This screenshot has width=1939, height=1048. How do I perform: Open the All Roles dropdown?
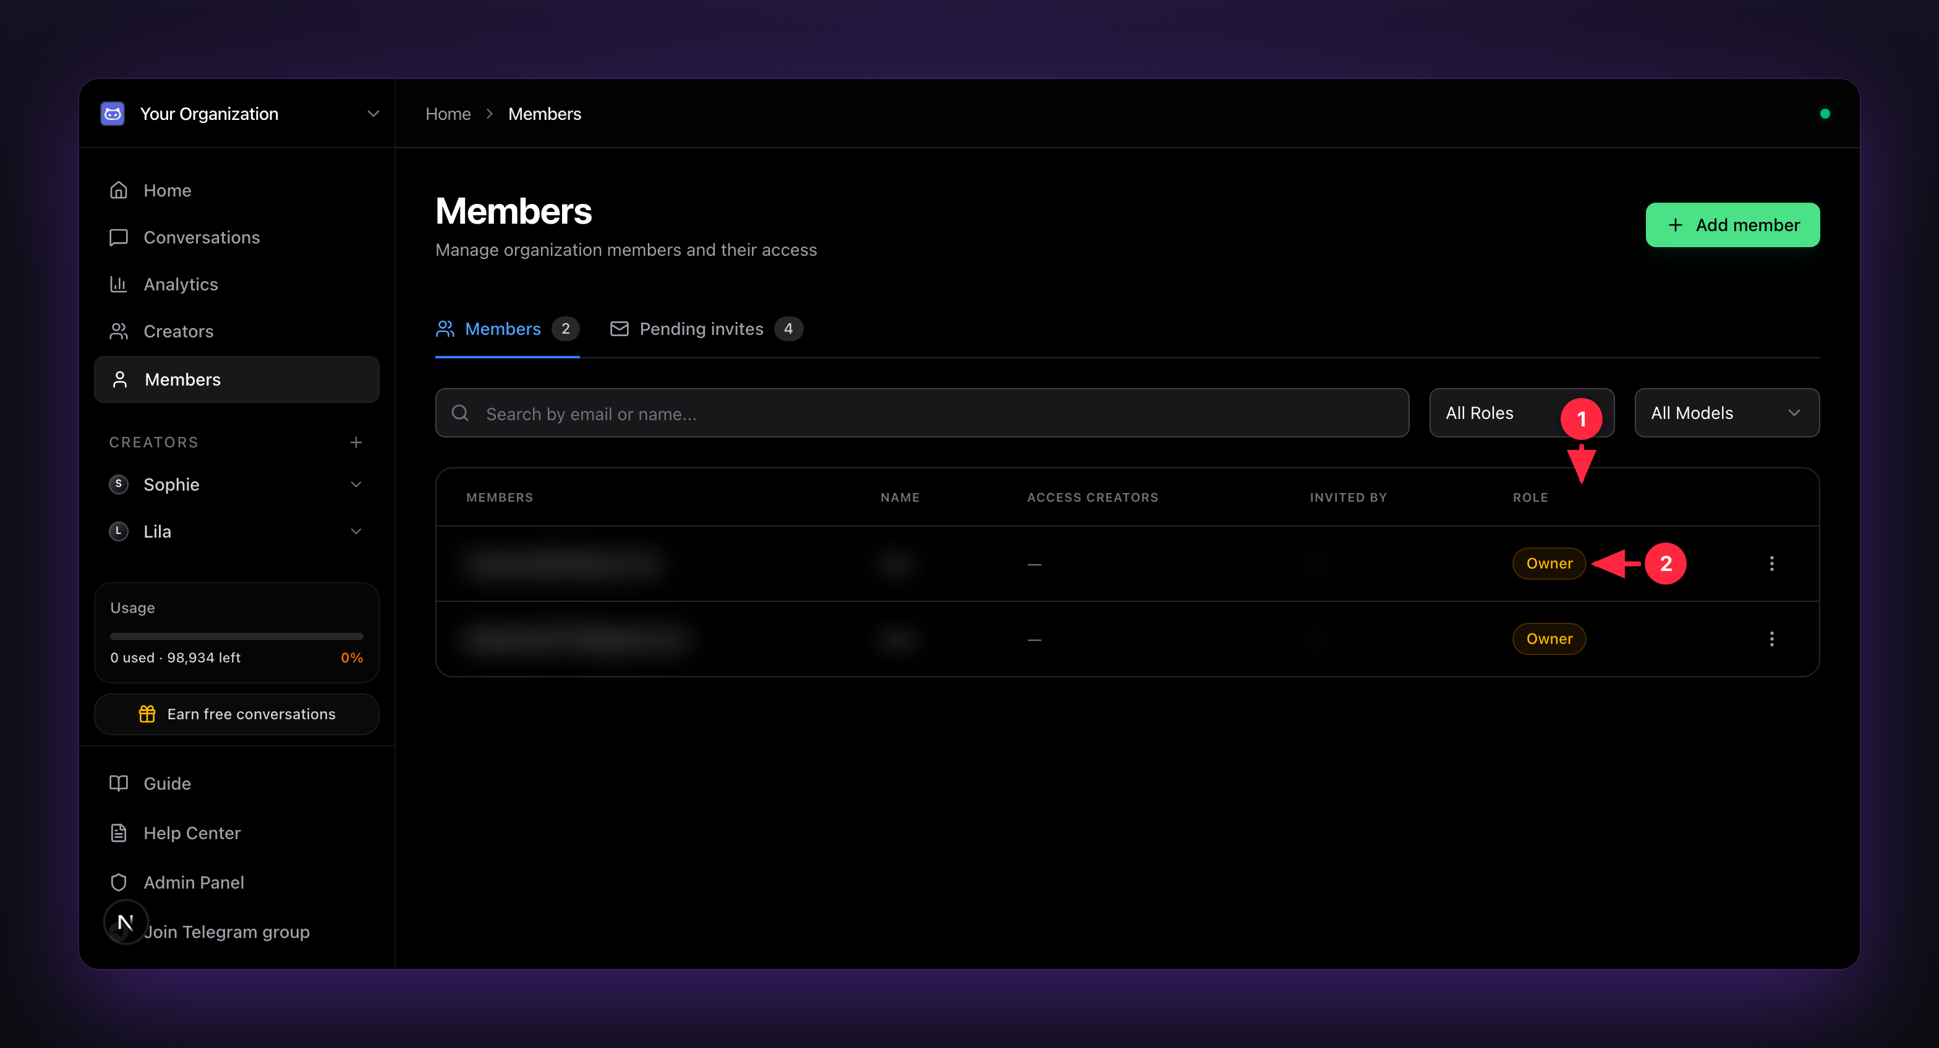click(1522, 413)
